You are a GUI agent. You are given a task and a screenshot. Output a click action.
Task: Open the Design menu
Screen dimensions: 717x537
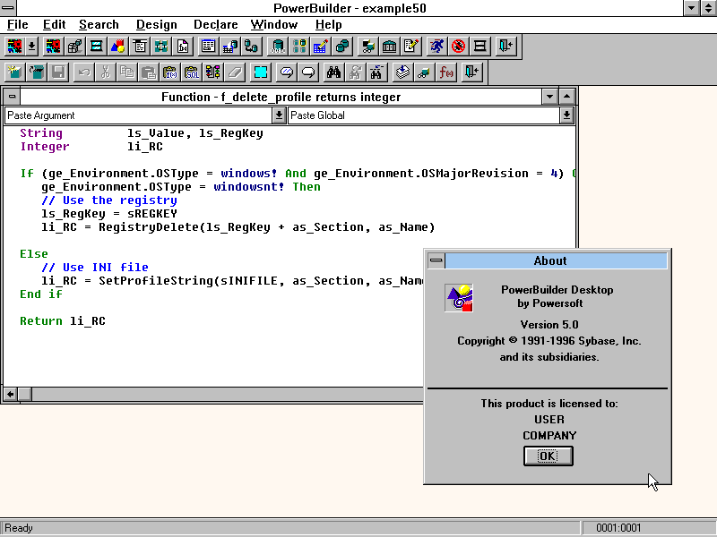[156, 25]
